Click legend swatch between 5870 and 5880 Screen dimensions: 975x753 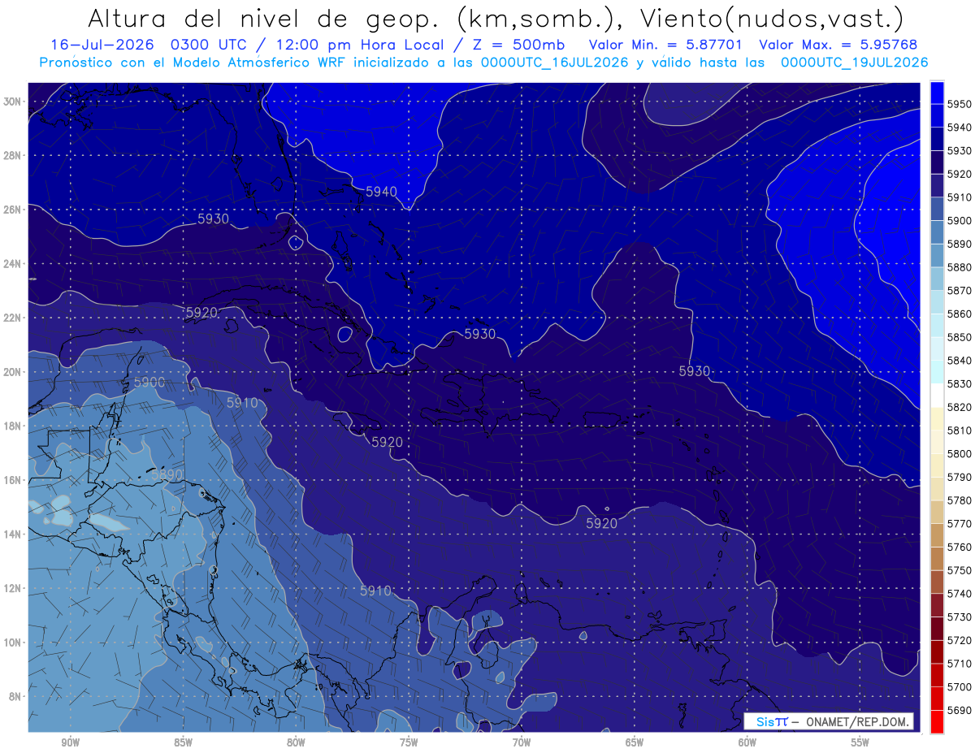(x=937, y=279)
